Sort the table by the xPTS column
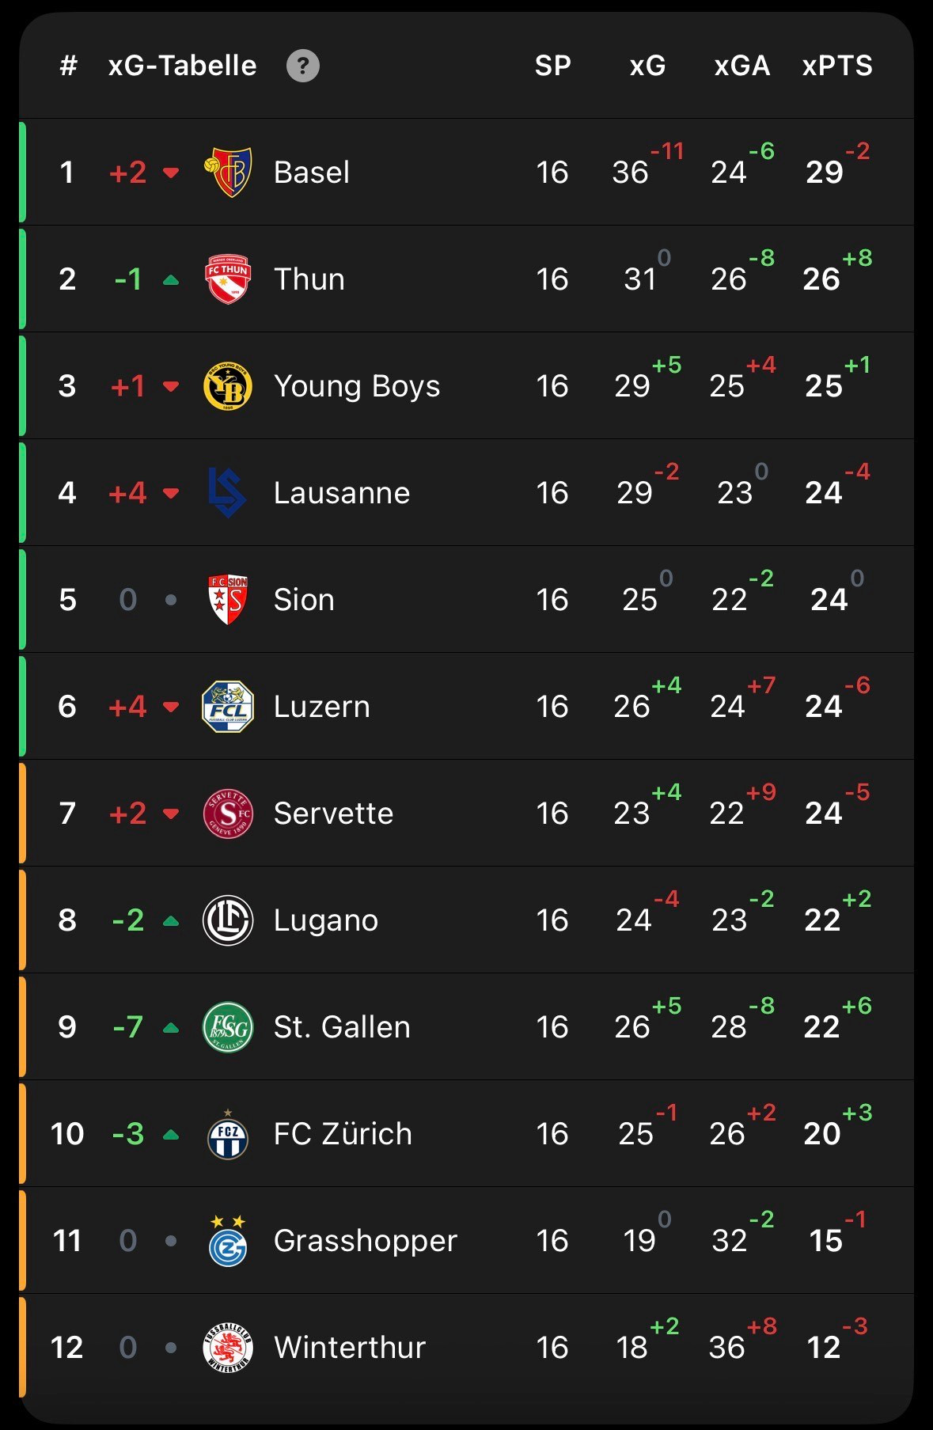 836,66
